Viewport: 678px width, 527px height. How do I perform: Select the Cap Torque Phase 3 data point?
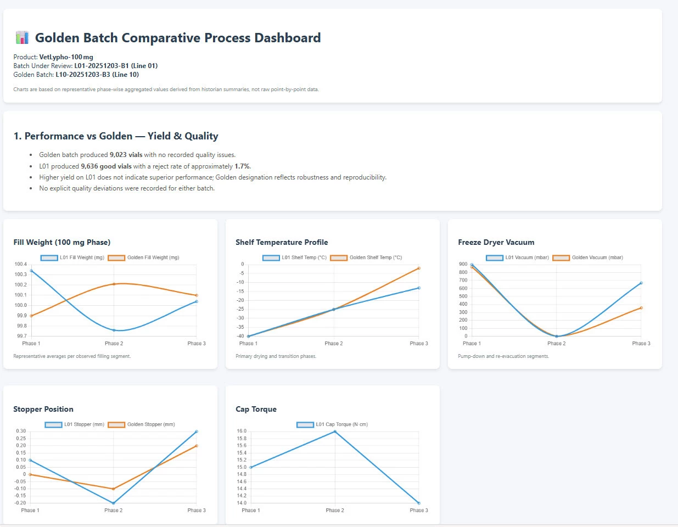coord(419,503)
